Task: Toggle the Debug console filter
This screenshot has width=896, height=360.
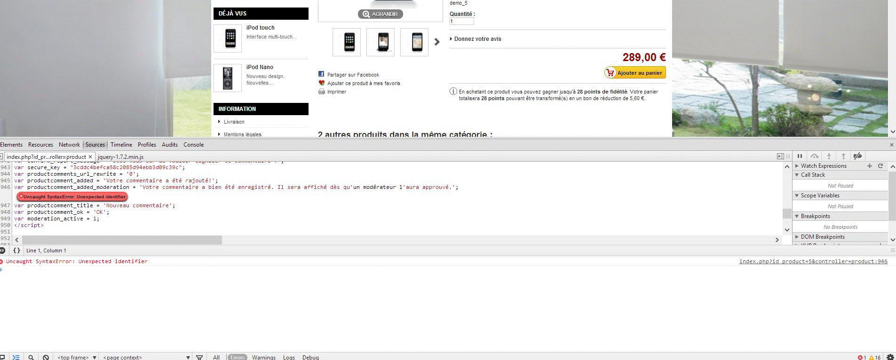Action: [310, 357]
